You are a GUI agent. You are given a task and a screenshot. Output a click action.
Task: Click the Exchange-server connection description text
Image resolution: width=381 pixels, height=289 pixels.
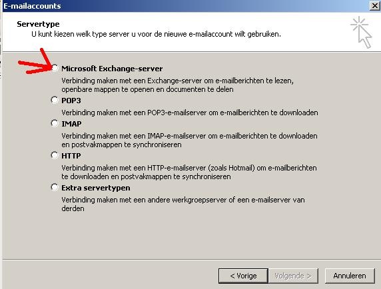(x=178, y=85)
